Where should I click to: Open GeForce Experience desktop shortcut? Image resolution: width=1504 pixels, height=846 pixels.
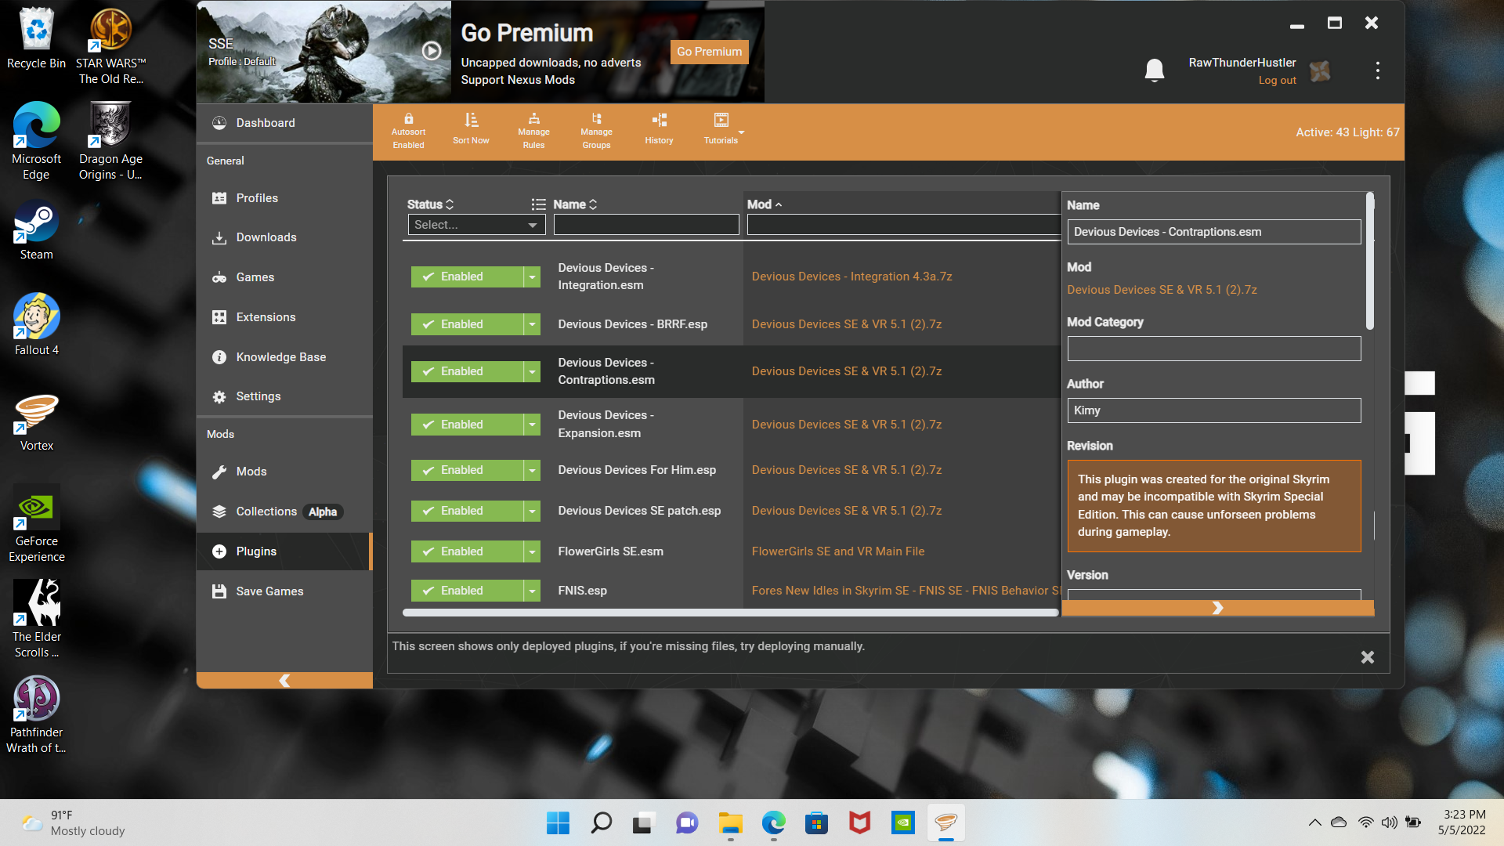37,523
